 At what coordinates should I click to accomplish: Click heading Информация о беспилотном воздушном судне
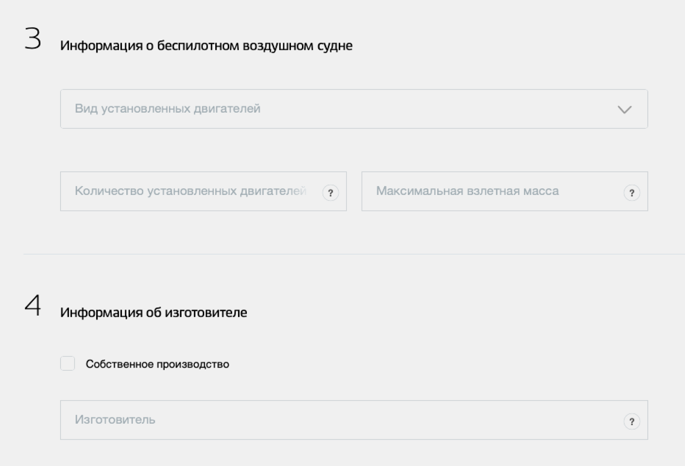click(x=206, y=45)
